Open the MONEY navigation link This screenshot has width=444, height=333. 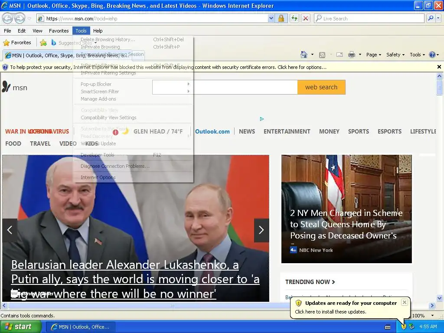[x=329, y=131]
